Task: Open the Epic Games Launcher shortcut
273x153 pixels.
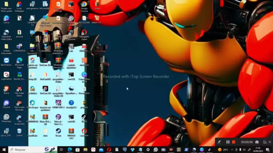Action: pyautogui.click(x=71, y=35)
